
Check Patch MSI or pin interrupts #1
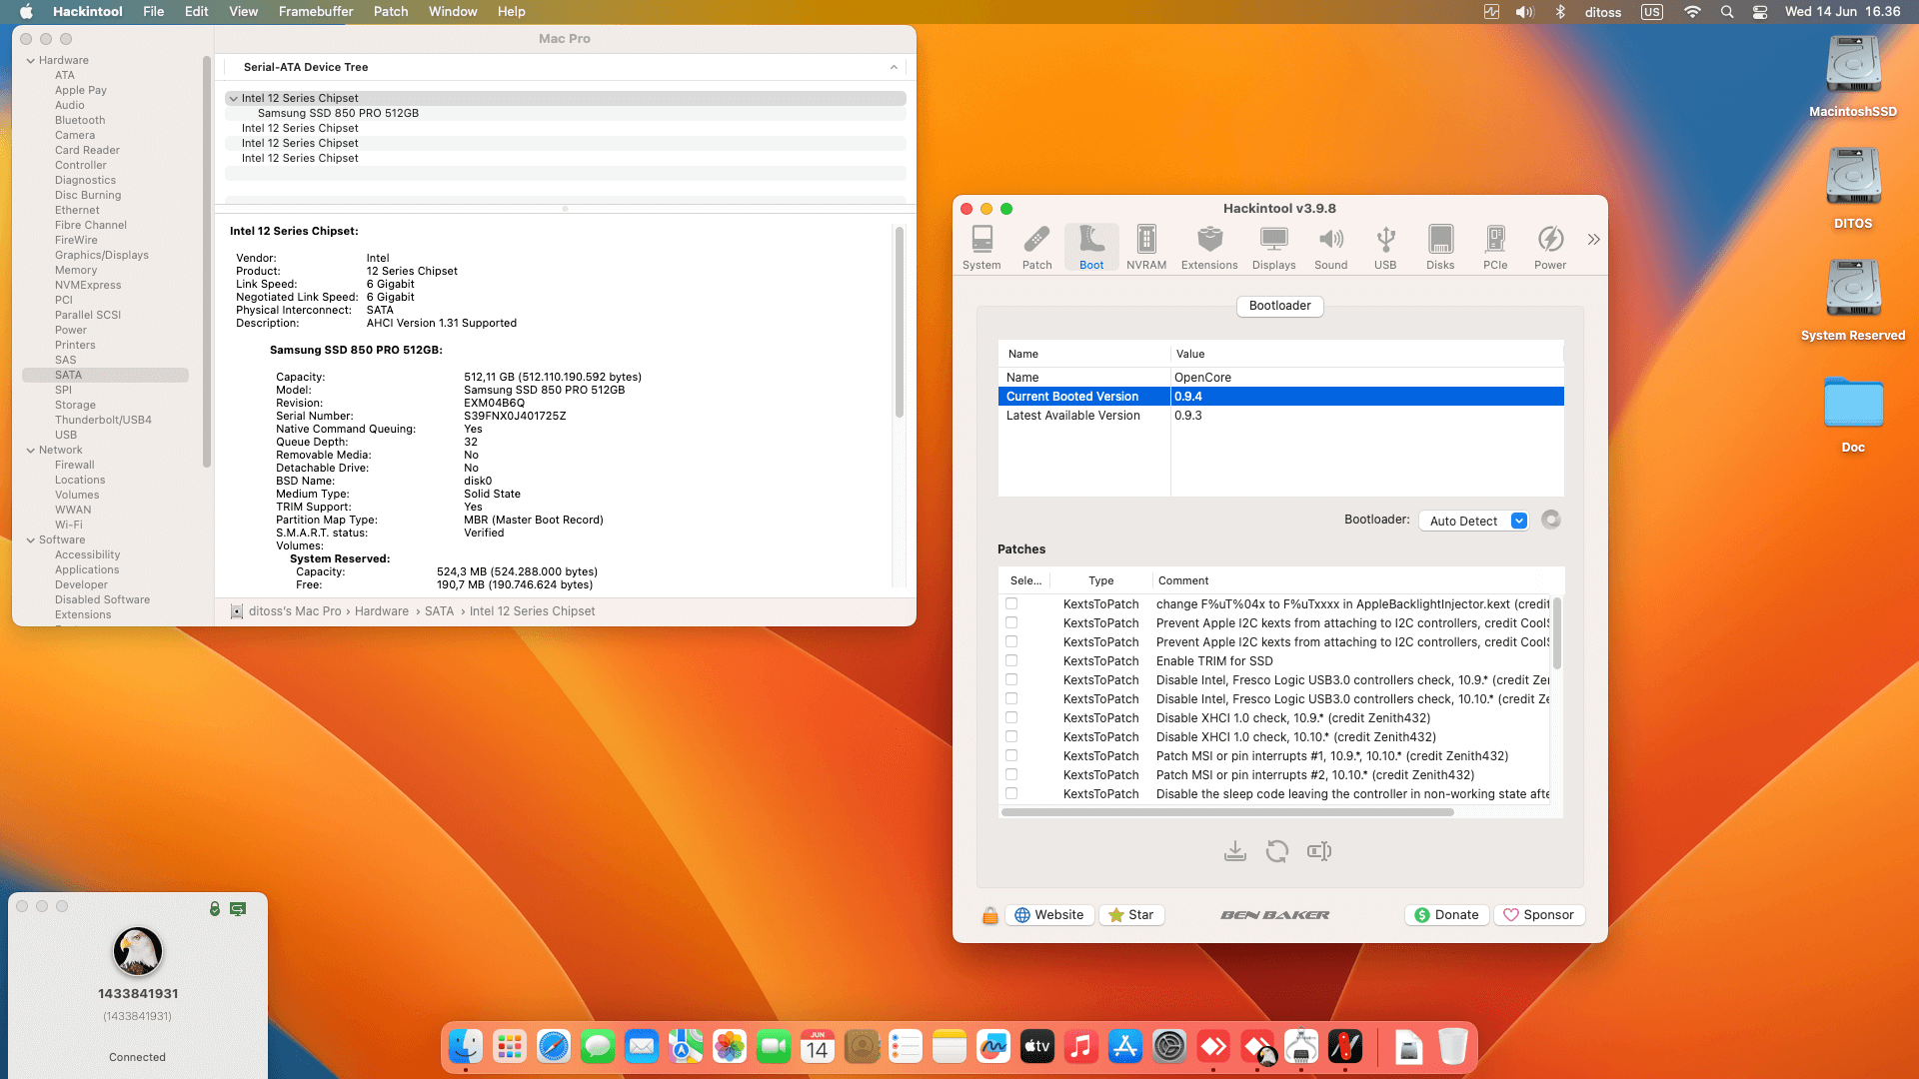click(1011, 755)
